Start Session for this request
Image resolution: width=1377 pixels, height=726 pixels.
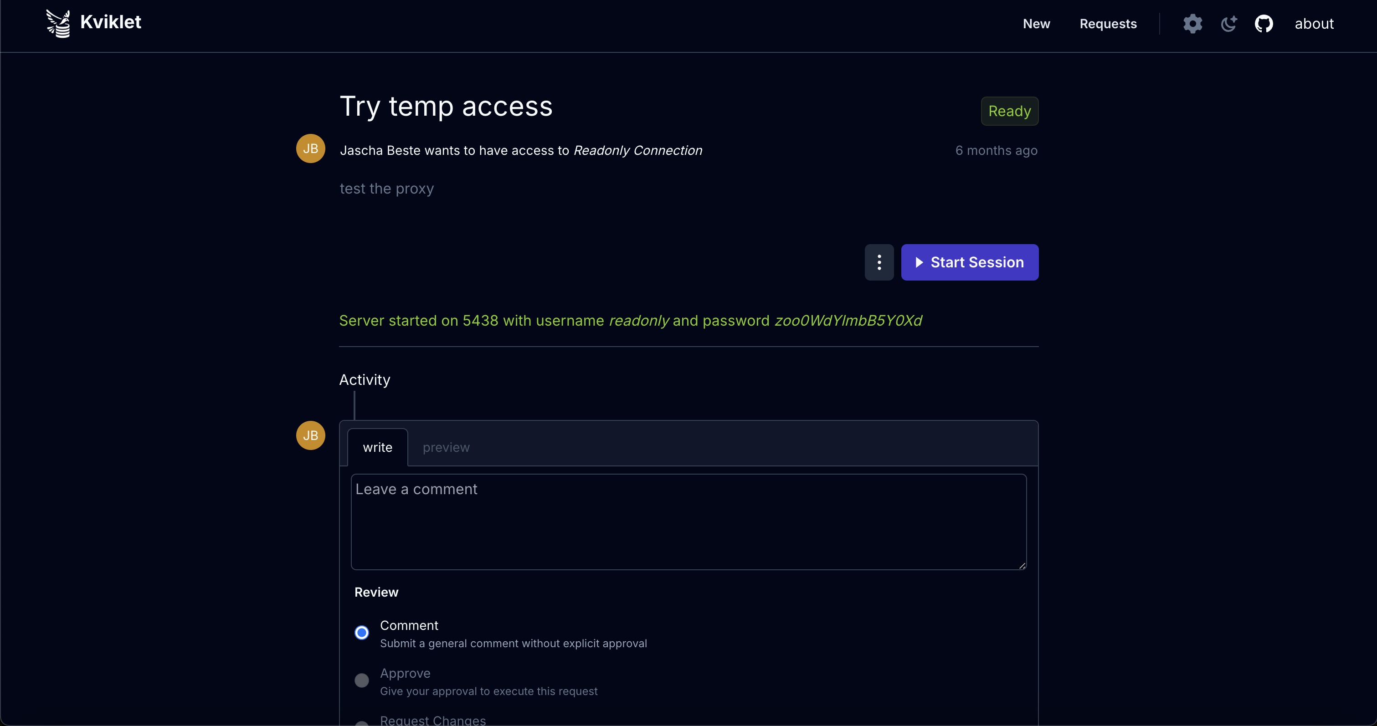point(969,262)
